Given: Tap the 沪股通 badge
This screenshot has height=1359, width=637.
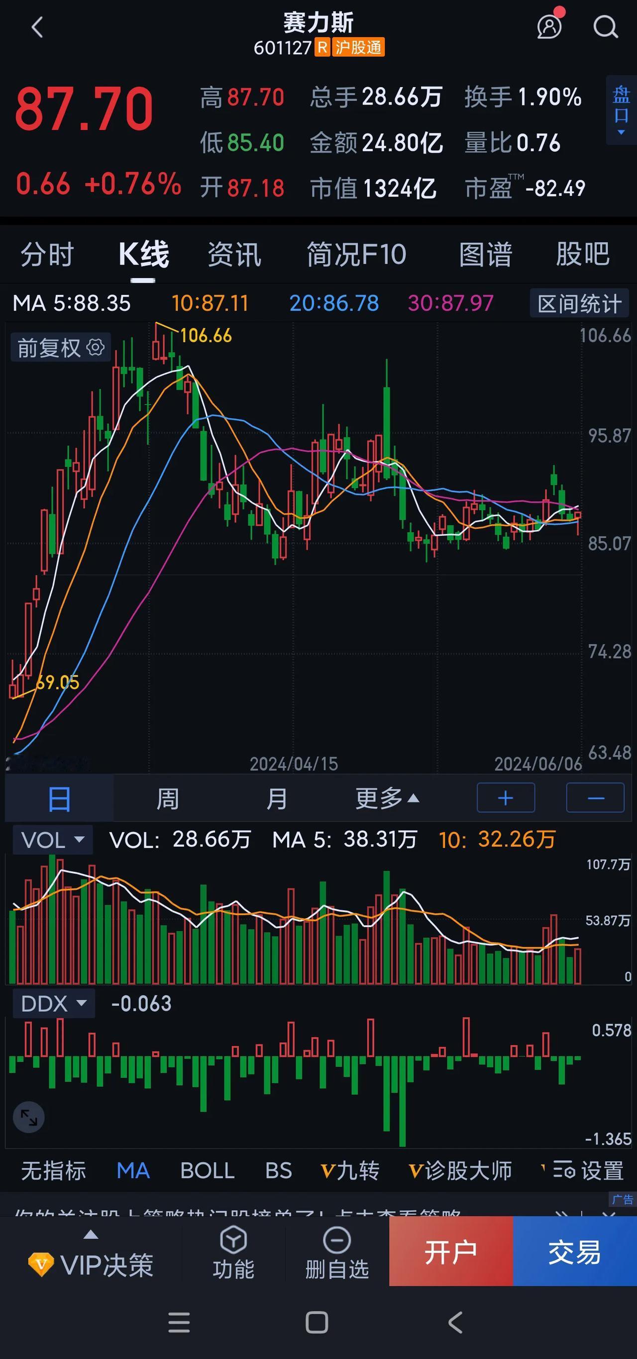Looking at the screenshot, I should 358,47.
